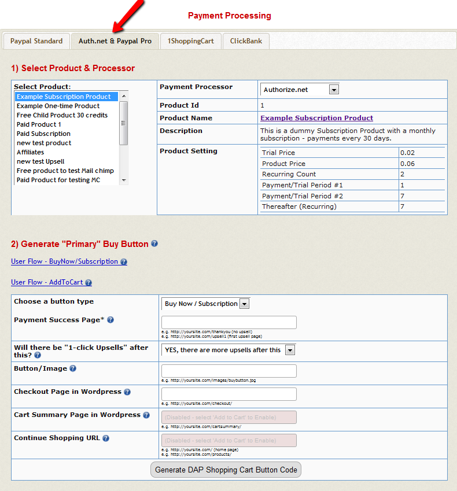
Task: Click help icon next to User Flow BuyNow/Subscription
Action: tap(124, 262)
